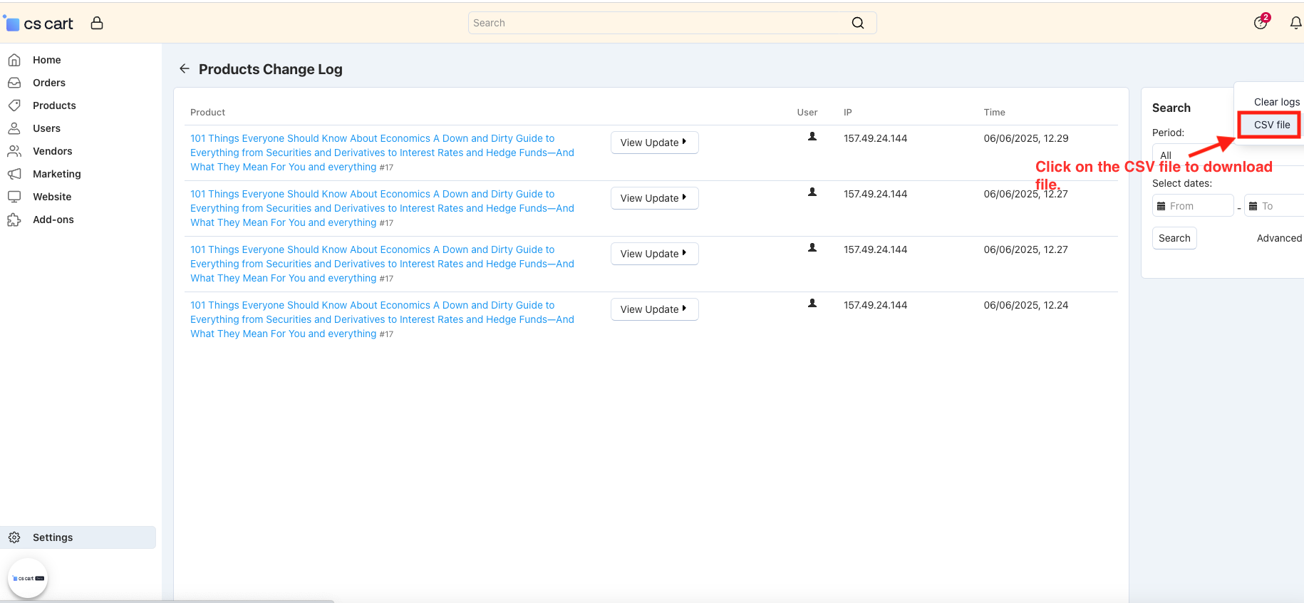Click the Time column header

click(x=995, y=112)
